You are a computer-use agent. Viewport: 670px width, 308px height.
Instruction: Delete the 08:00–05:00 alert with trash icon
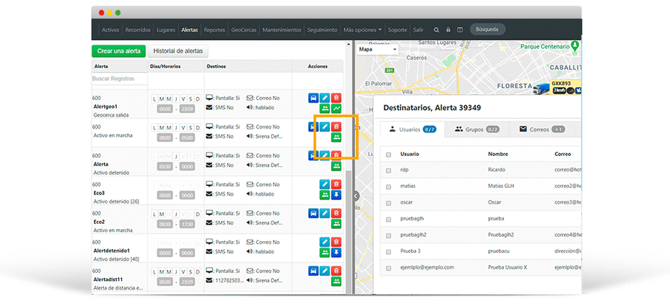[x=337, y=127]
